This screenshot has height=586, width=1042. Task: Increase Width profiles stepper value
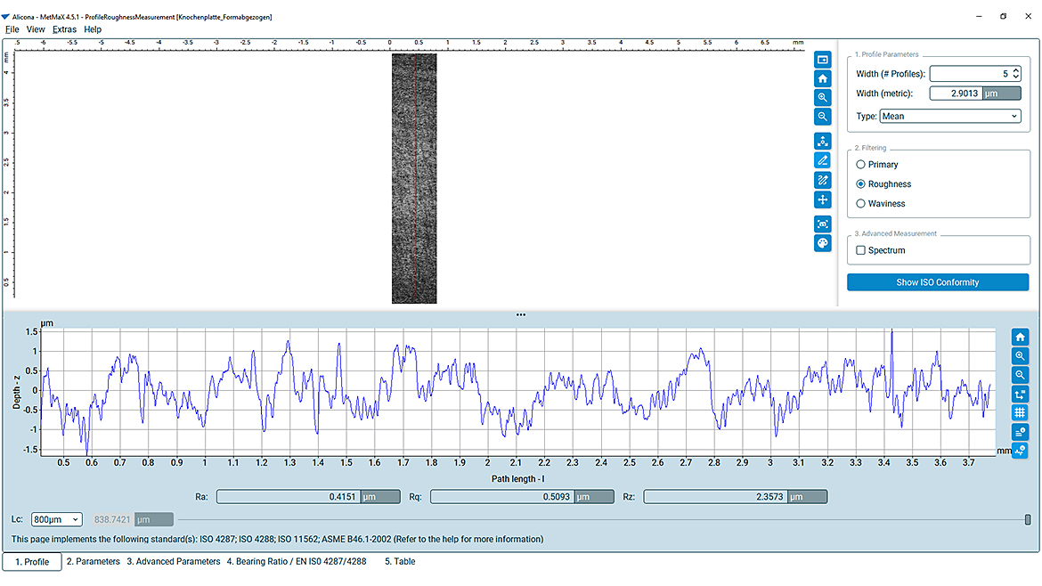tap(1016, 70)
